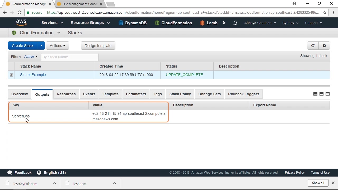This screenshot has width=338, height=190.
Task: Open a new browser tab
Action: (111, 4)
